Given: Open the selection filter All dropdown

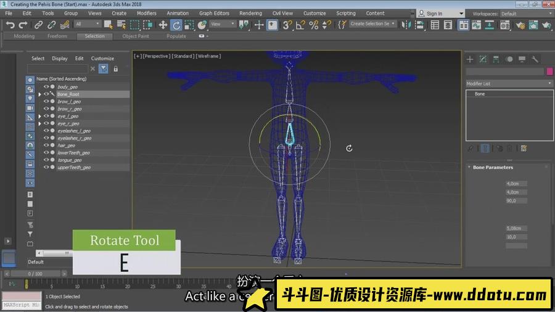Looking at the screenshot, I should (x=88, y=24).
